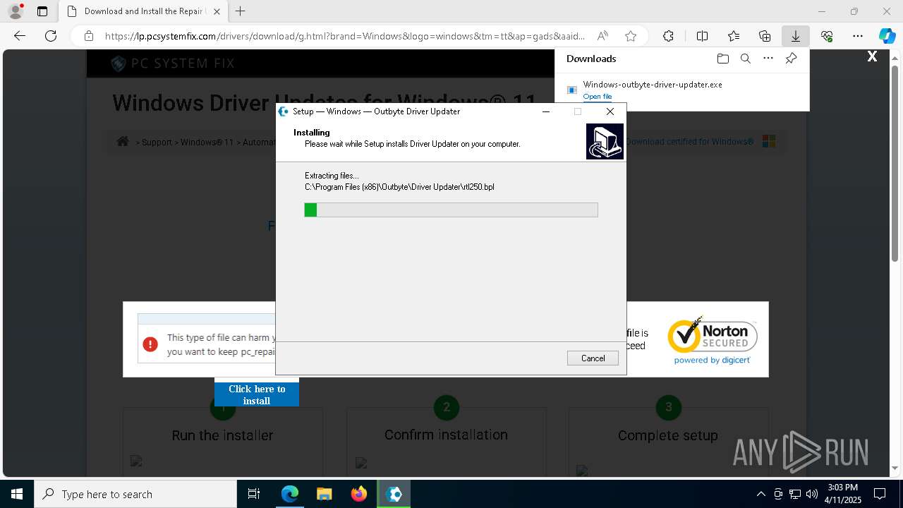Screen dimensions: 903x508
Task: Click the PC SYSTEM FIX logo
Action: click(173, 64)
